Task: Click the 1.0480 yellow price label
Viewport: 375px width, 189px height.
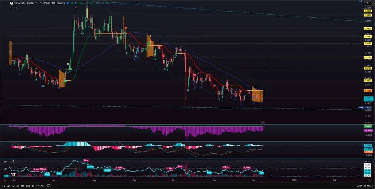Action: pyautogui.click(x=367, y=15)
